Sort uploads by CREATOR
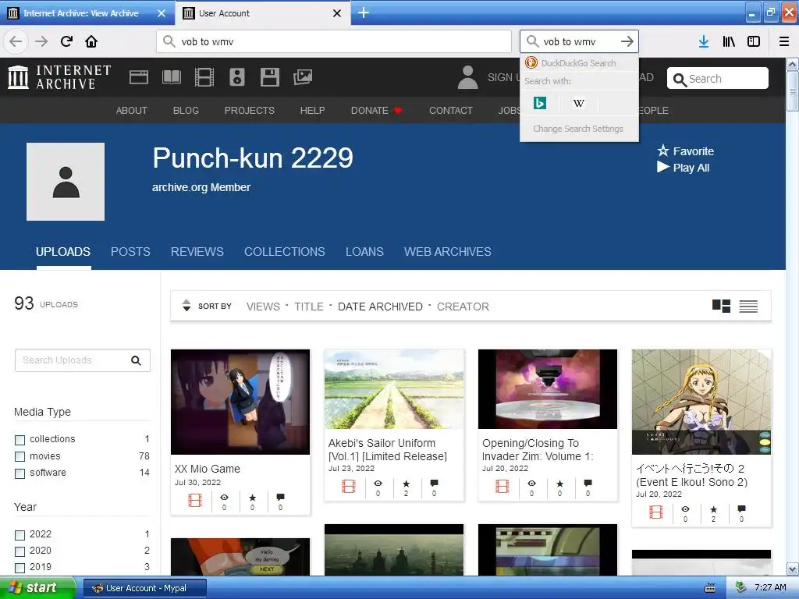 pyautogui.click(x=463, y=307)
